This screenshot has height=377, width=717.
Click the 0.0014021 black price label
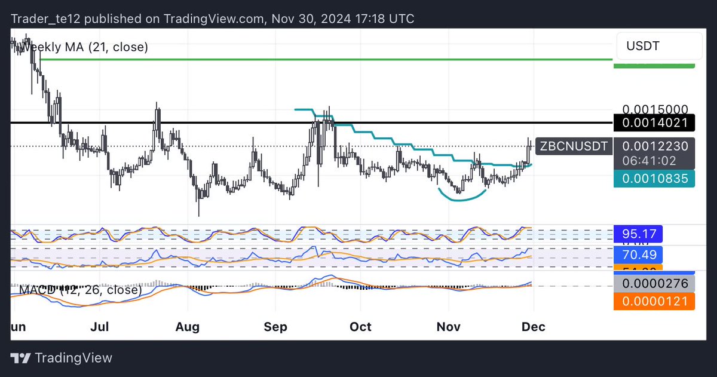[654, 124]
